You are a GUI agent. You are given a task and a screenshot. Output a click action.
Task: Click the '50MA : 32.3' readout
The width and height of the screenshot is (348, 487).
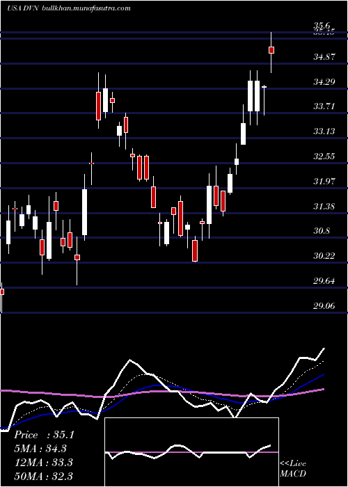(x=43, y=476)
